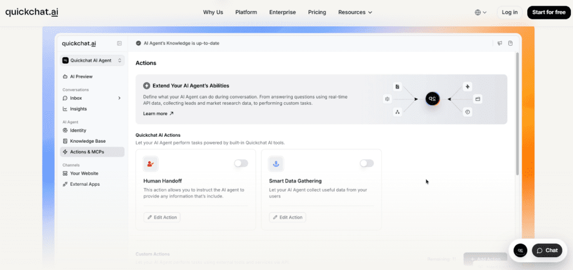Click Edit Action under Smart Data Gathering
Image resolution: width=573 pixels, height=270 pixels.
coord(288,217)
